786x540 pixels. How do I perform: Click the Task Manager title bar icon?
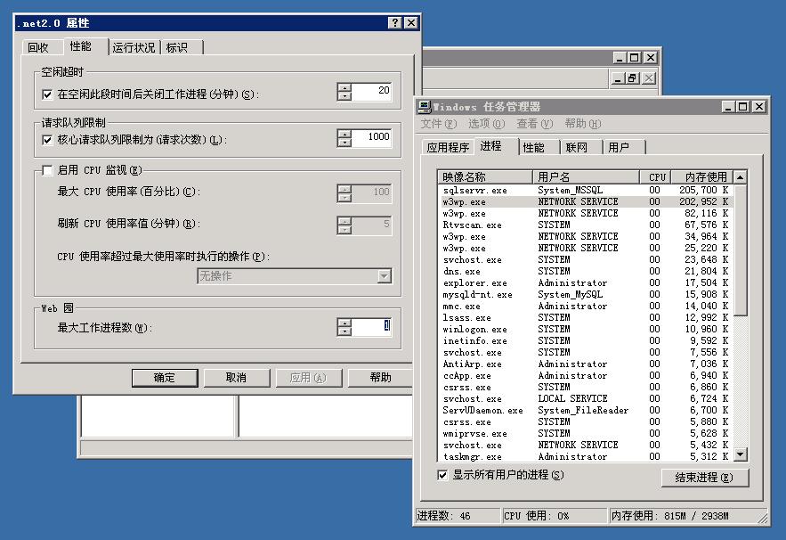coord(425,106)
